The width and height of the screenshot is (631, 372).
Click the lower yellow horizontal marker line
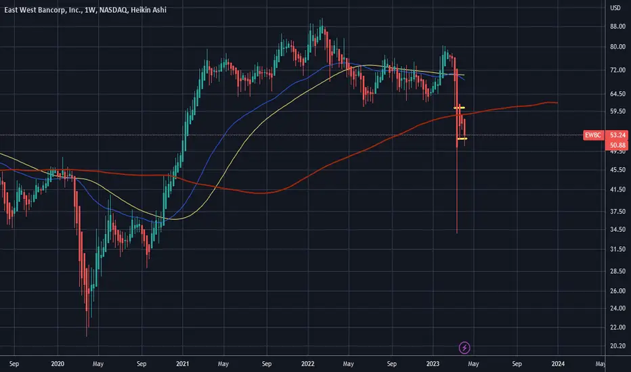462,139
